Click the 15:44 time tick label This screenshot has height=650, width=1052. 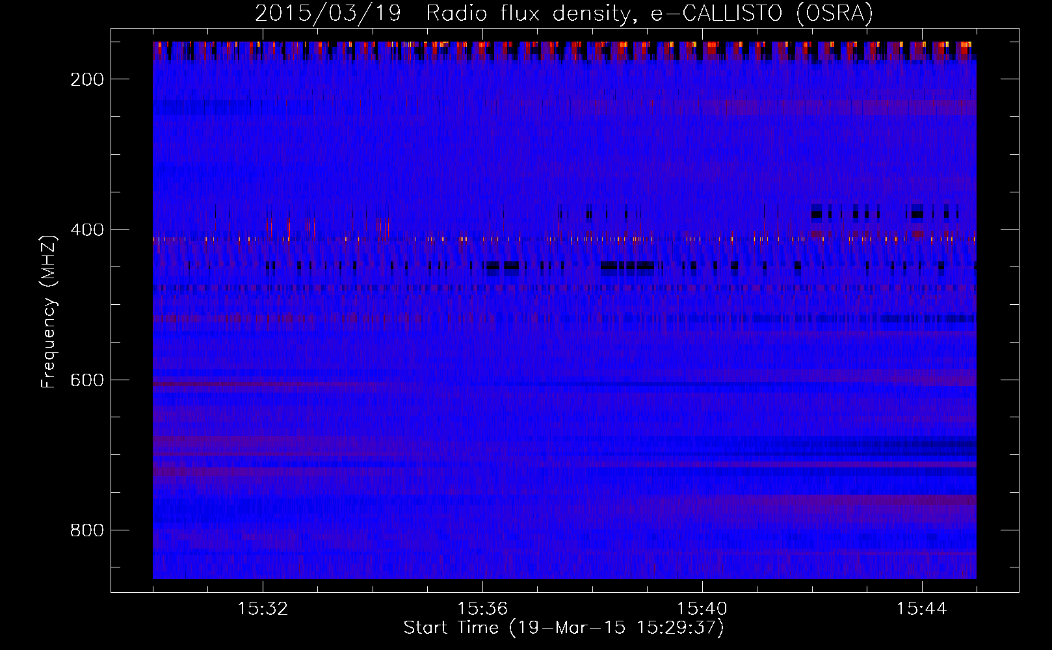tap(922, 609)
